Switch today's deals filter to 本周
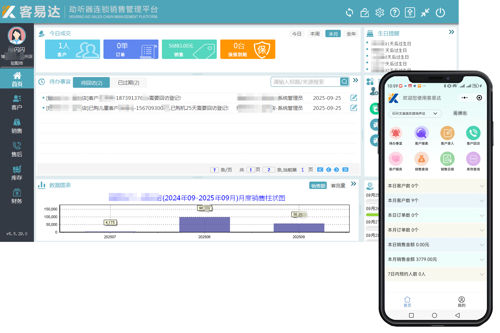 (x=315, y=34)
